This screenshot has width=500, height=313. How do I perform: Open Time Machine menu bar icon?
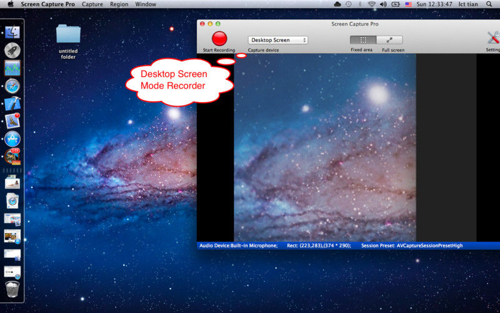pos(349,4)
